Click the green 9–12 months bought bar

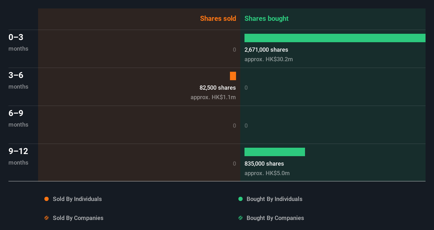[275, 152]
